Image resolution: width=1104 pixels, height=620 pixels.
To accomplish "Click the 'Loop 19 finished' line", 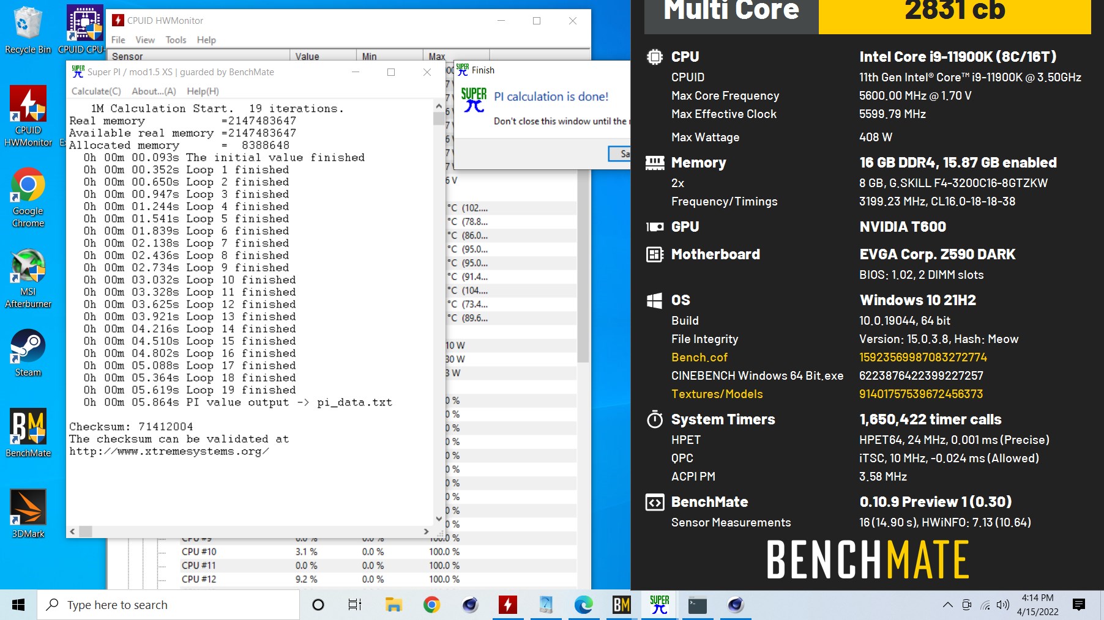I will (x=190, y=390).
